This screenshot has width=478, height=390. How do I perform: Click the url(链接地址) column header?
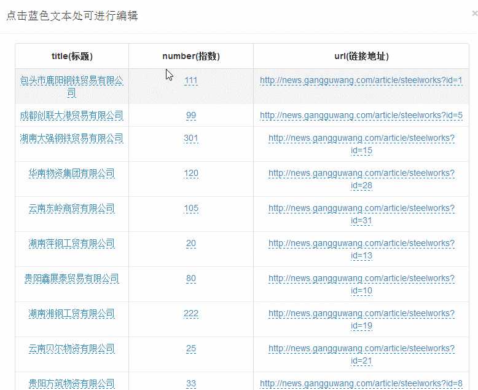[x=361, y=56]
